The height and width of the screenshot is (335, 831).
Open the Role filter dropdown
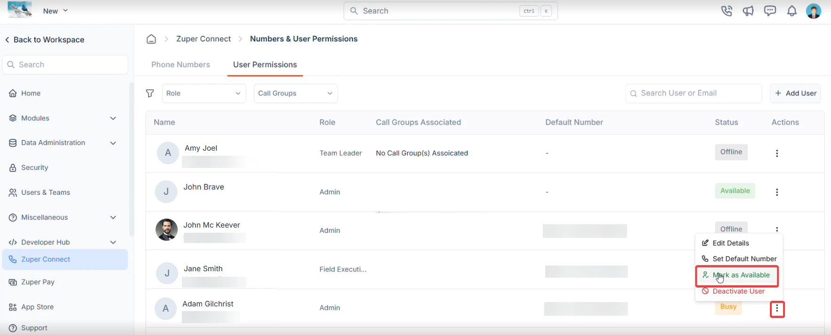tap(204, 93)
